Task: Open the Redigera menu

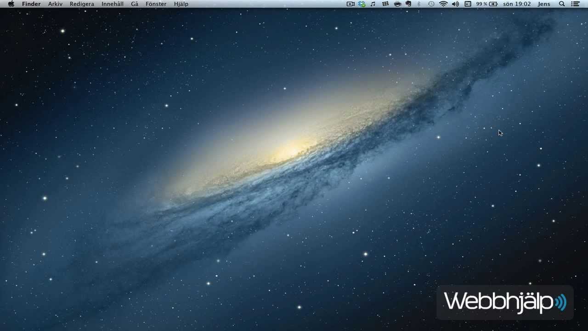Action: 82,4
